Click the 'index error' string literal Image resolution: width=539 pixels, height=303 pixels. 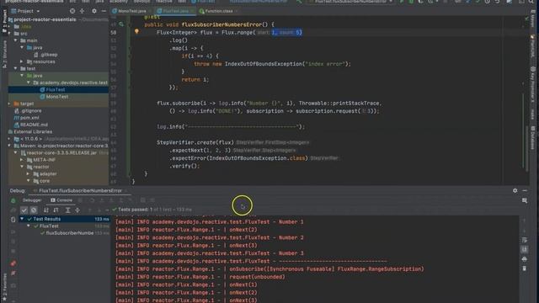pyautogui.click(x=324, y=64)
